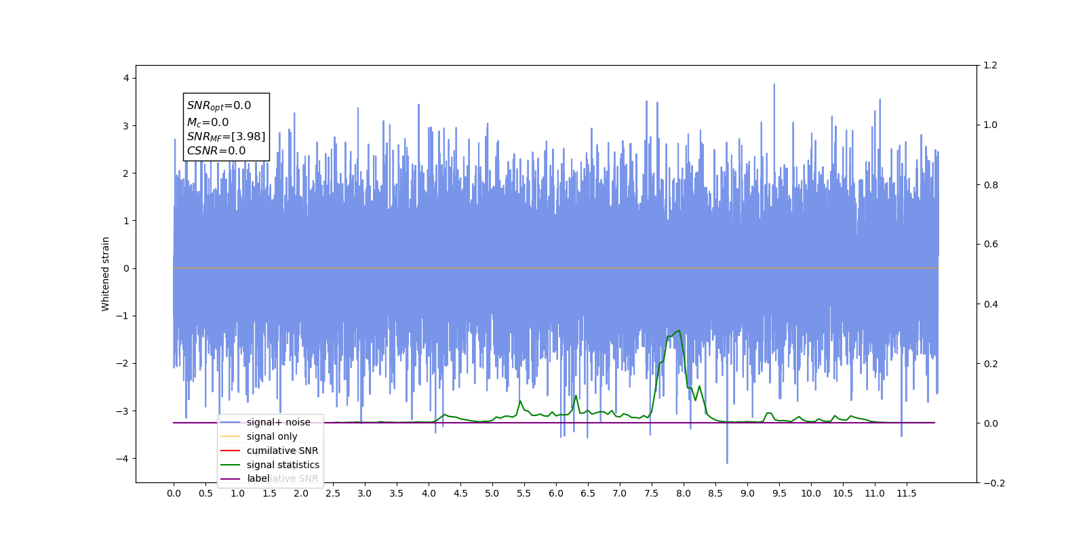Click the left y-axis tick label −4
Image resolution: width=1085 pixels, height=542 pixels.
click(123, 459)
